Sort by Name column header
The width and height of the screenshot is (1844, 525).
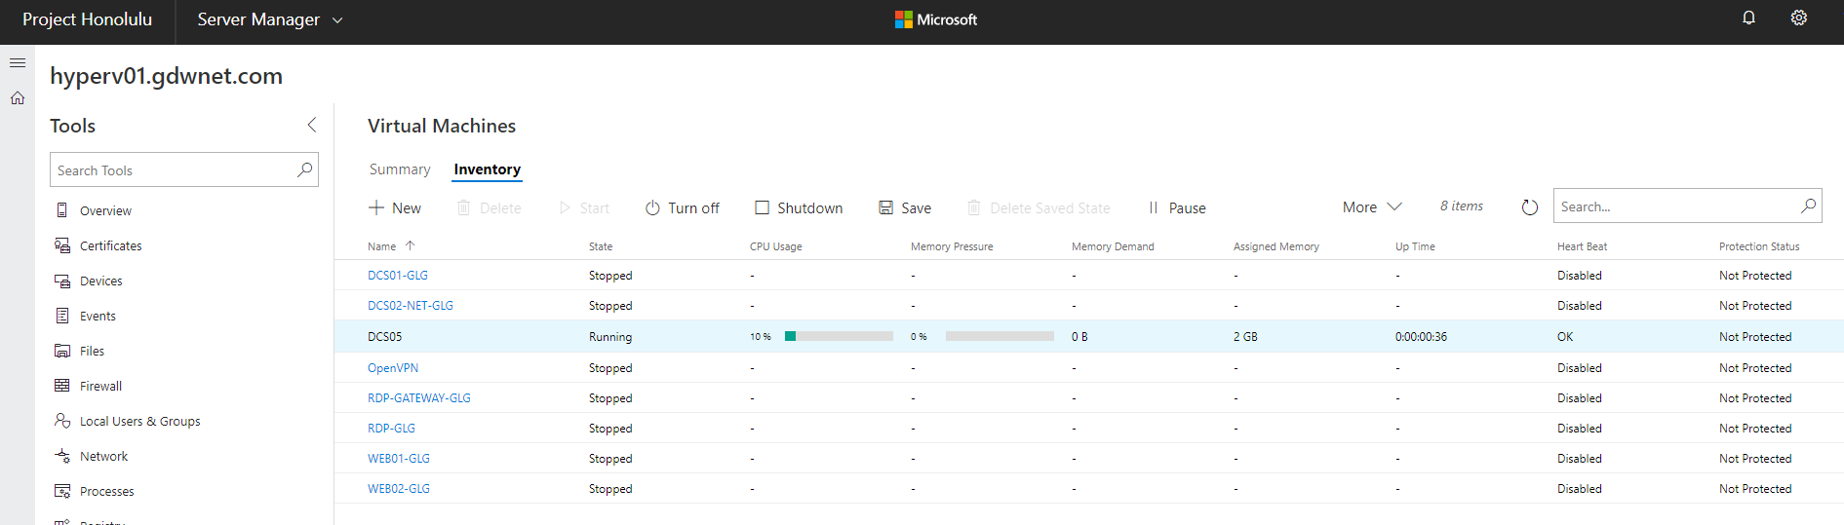(381, 246)
